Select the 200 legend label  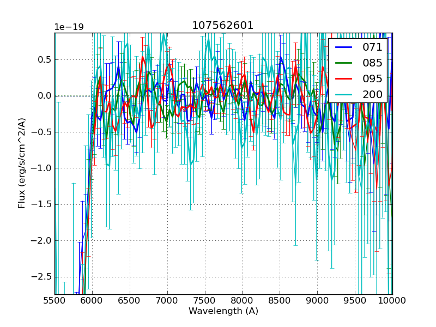tap(372, 94)
